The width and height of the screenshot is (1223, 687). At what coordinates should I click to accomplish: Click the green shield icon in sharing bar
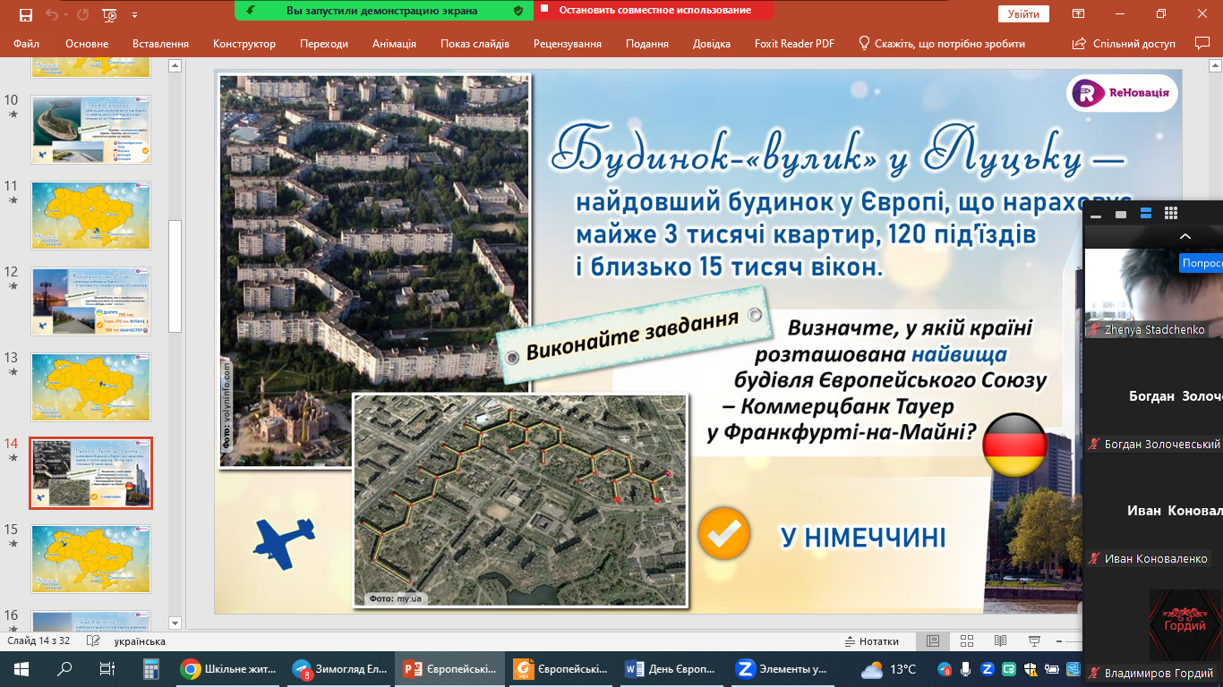coord(517,11)
